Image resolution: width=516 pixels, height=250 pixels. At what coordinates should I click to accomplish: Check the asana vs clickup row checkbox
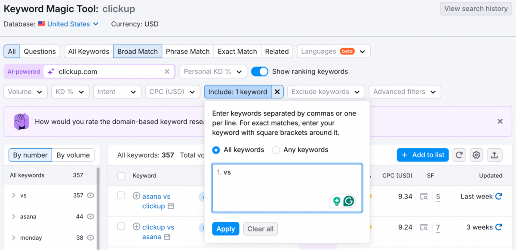click(x=121, y=195)
